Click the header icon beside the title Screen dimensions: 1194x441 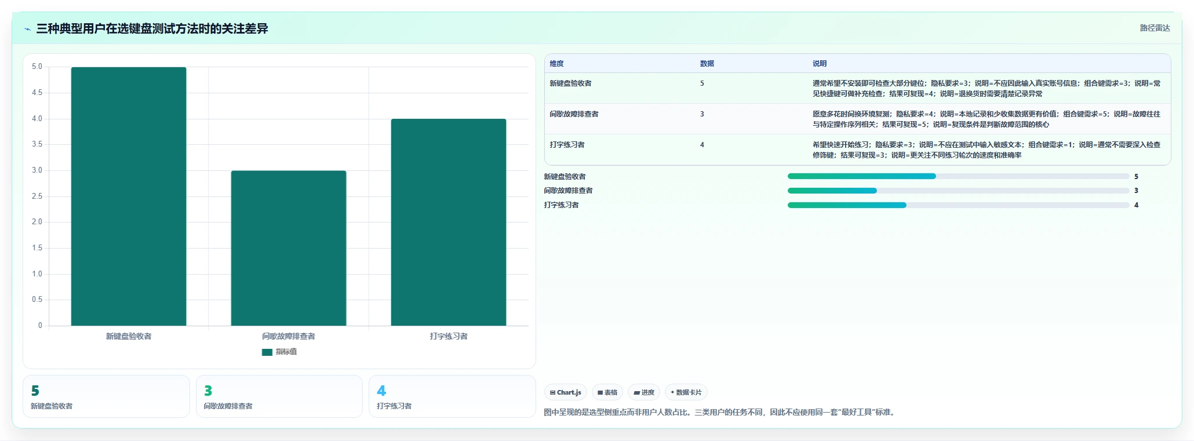point(27,29)
